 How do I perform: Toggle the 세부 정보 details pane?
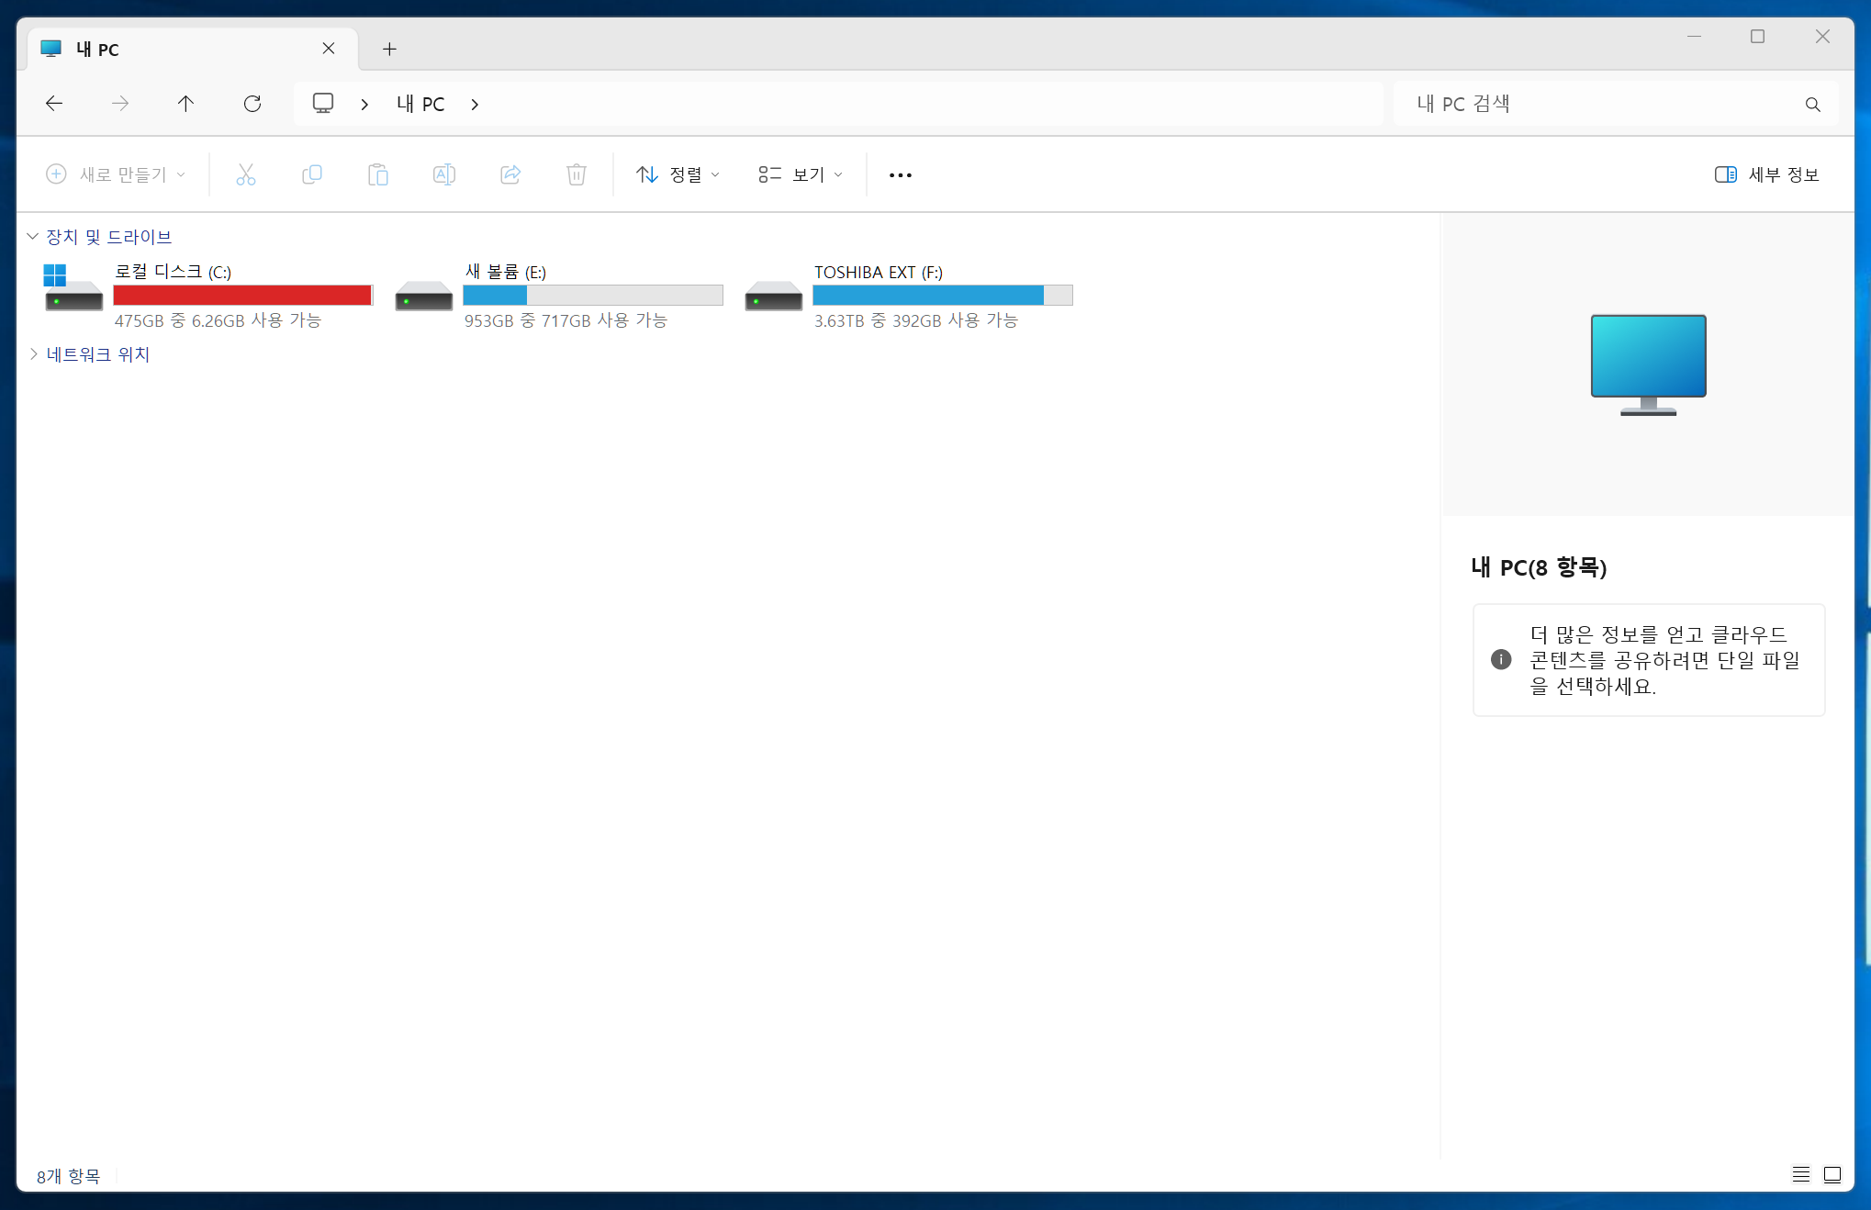tap(1766, 174)
